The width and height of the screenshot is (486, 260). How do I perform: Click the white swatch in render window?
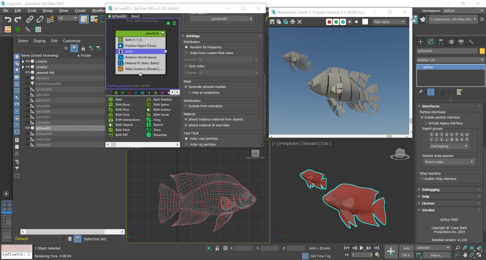point(365,22)
